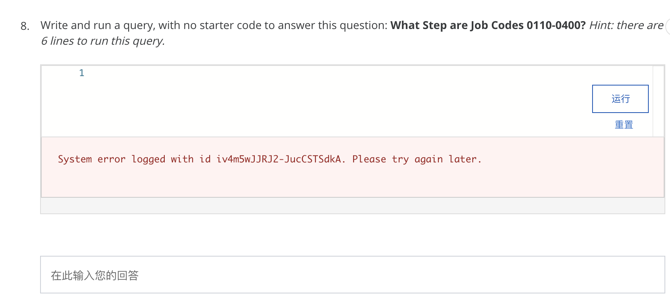Click the 重置 link to reset the editor

[x=623, y=124]
